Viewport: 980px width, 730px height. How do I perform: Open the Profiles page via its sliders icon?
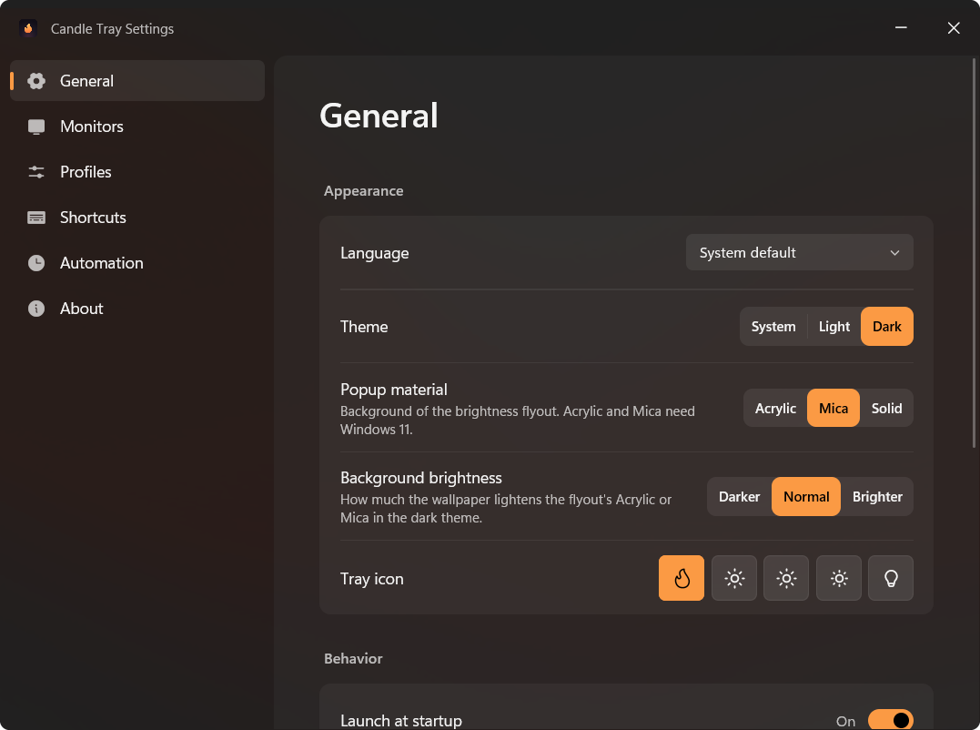36,172
